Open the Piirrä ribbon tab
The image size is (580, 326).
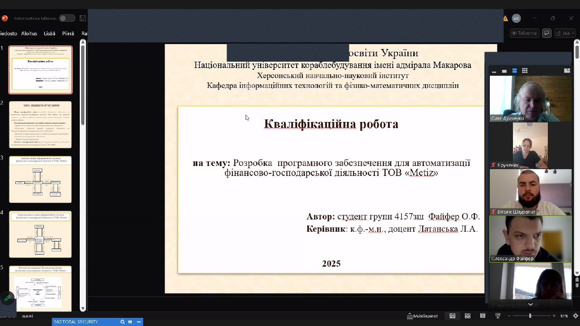click(x=68, y=34)
